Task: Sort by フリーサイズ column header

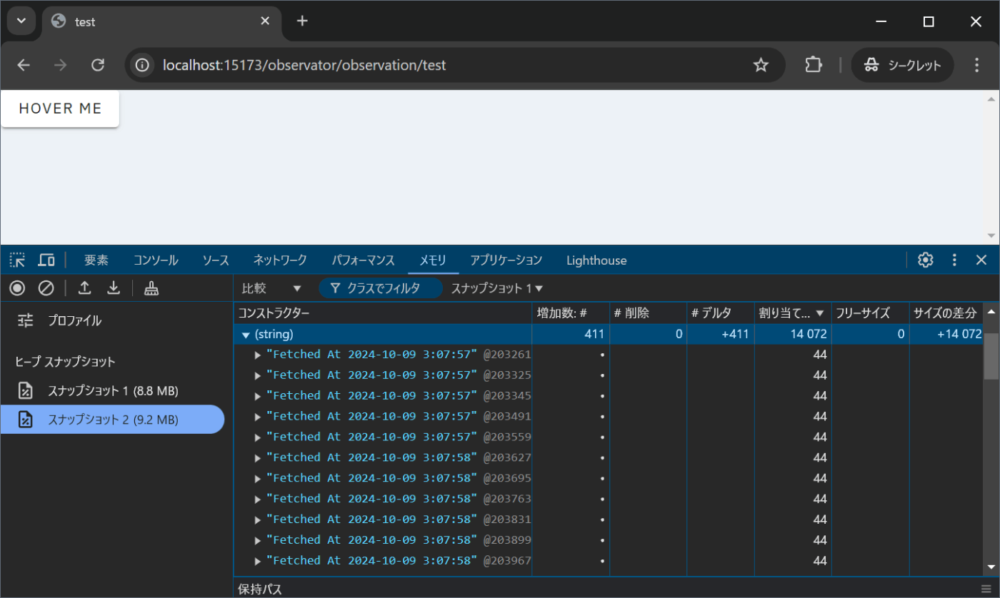Action: click(x=871, y=313)
